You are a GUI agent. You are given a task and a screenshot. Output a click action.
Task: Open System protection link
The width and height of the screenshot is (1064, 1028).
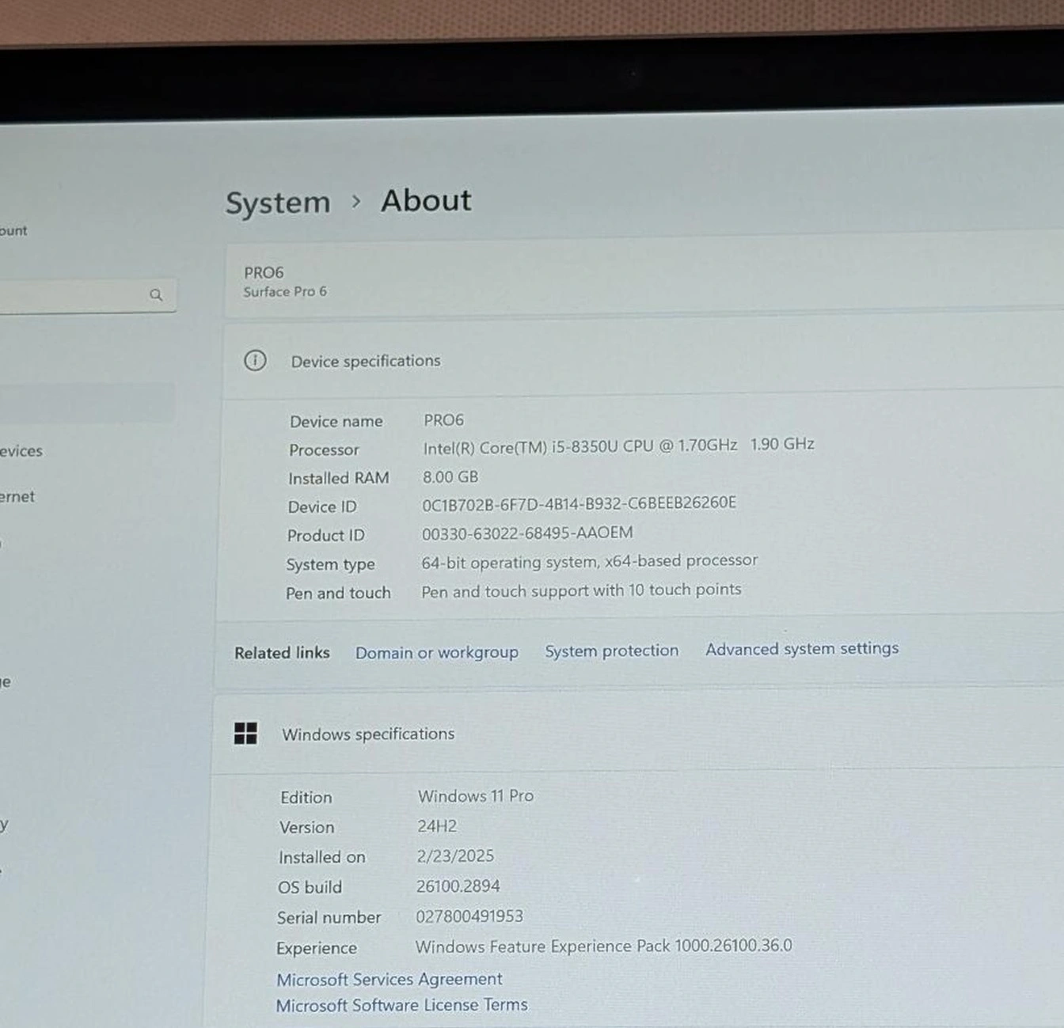(x=611, y=651)
